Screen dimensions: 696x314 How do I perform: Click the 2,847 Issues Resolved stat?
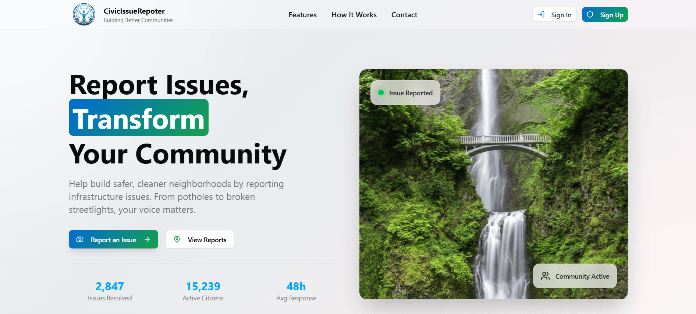point(110,291)
